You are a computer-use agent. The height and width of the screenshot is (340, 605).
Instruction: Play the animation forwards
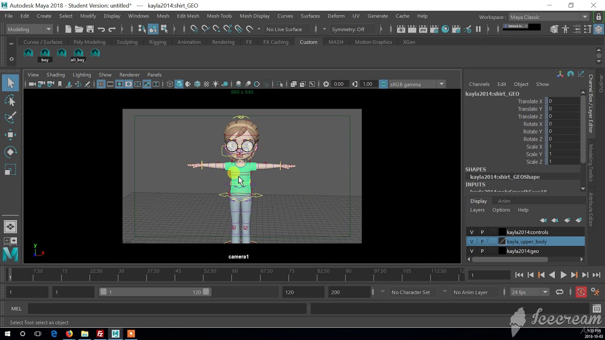[563, 275]
